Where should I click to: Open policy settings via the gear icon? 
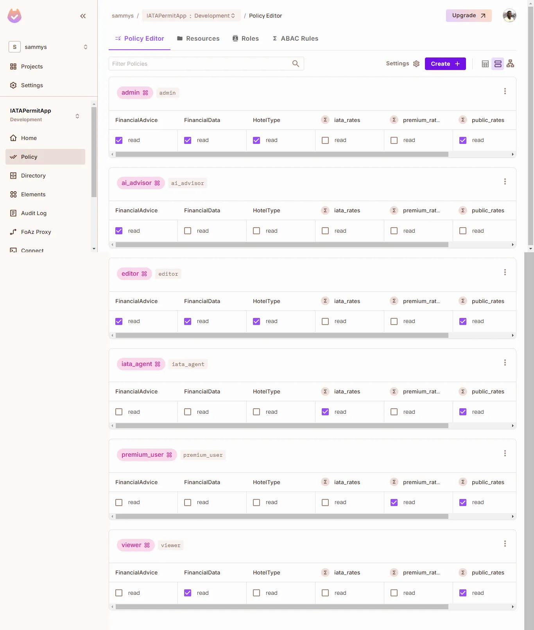click(x=416, y=64)
